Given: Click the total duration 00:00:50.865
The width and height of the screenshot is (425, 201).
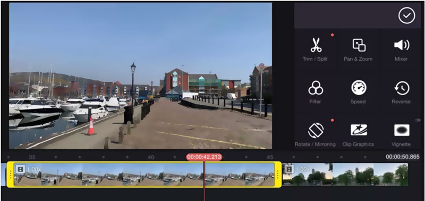Looking at the screenshot, I should coord(403,157).
